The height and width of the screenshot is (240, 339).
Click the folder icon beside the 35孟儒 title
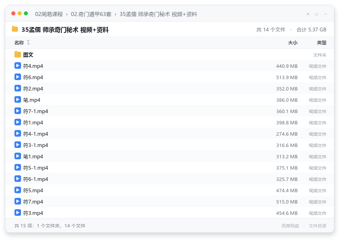click(x=15, y=29)
